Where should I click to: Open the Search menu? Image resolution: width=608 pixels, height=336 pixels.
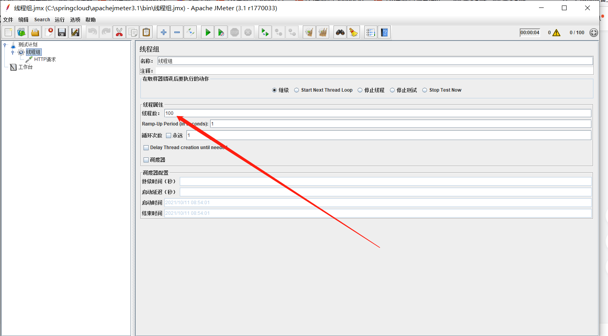(42, 20)
